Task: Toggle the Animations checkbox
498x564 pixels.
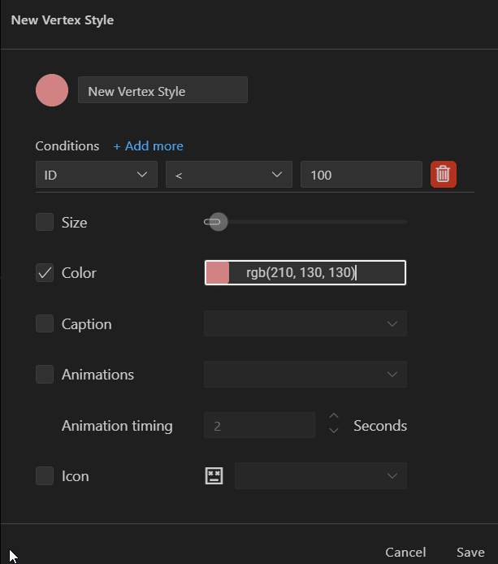Action: [x=45, y=375]
